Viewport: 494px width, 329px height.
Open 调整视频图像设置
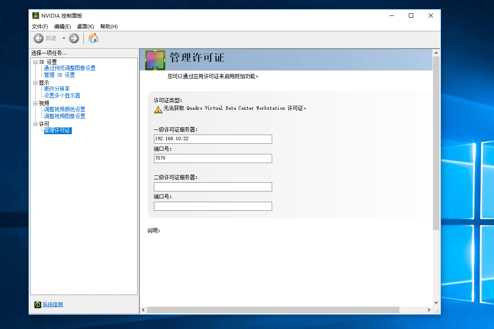tap(64, 116)
